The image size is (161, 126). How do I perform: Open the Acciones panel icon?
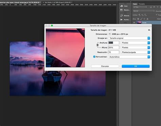(x=122, y=20)
